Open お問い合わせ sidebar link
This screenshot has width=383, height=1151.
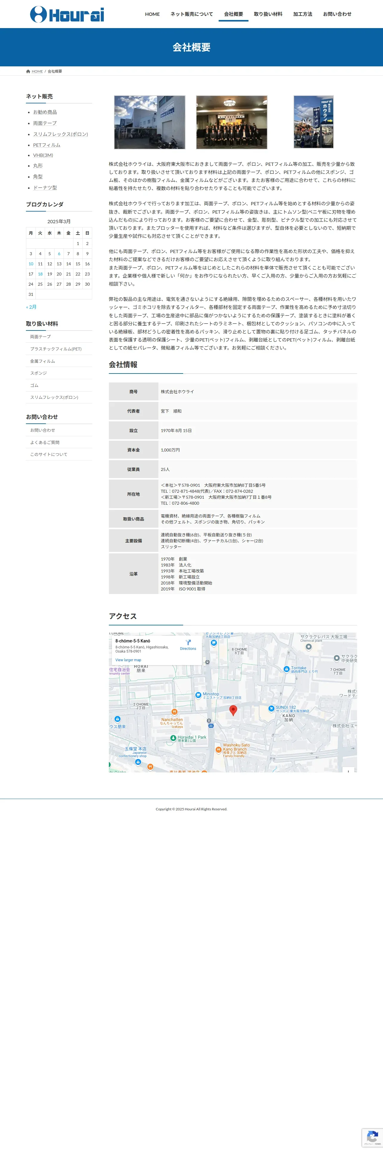pos(59,430)
